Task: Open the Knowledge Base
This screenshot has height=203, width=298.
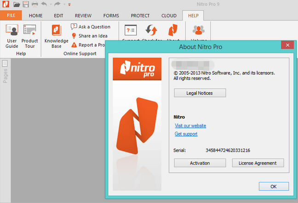Action: [x=56, y=36]
